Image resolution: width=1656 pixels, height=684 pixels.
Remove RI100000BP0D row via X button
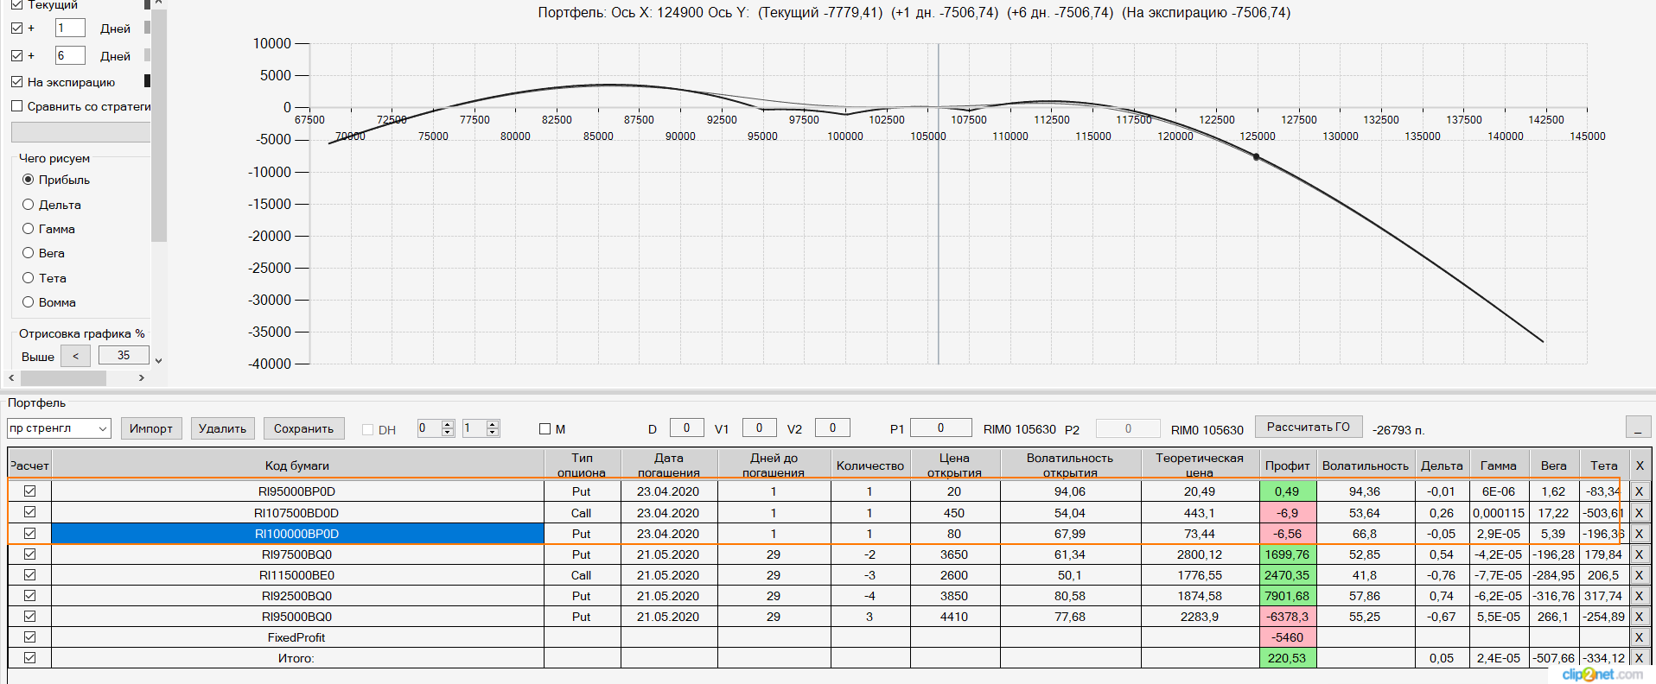(1639, 534)
